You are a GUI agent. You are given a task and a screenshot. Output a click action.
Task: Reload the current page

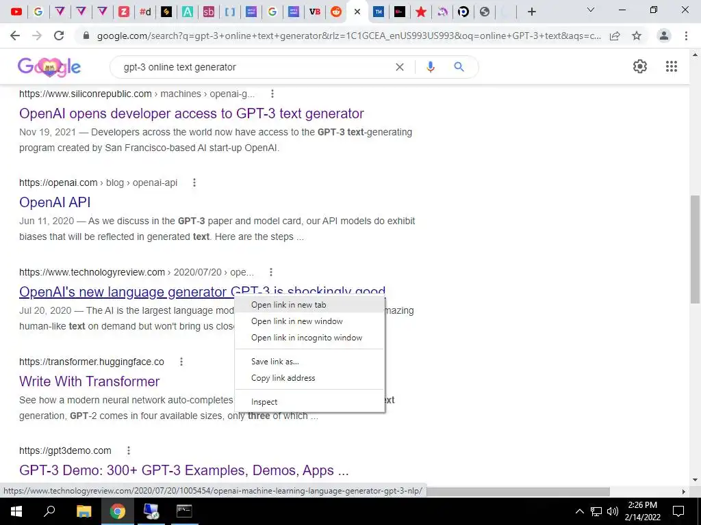59,36
